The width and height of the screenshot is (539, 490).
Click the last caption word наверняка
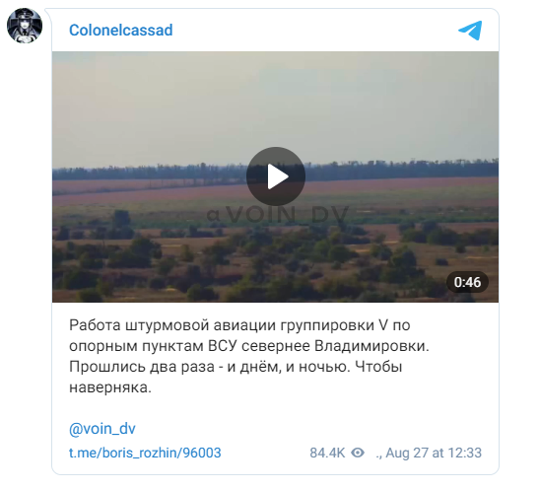tap(110, 387)
